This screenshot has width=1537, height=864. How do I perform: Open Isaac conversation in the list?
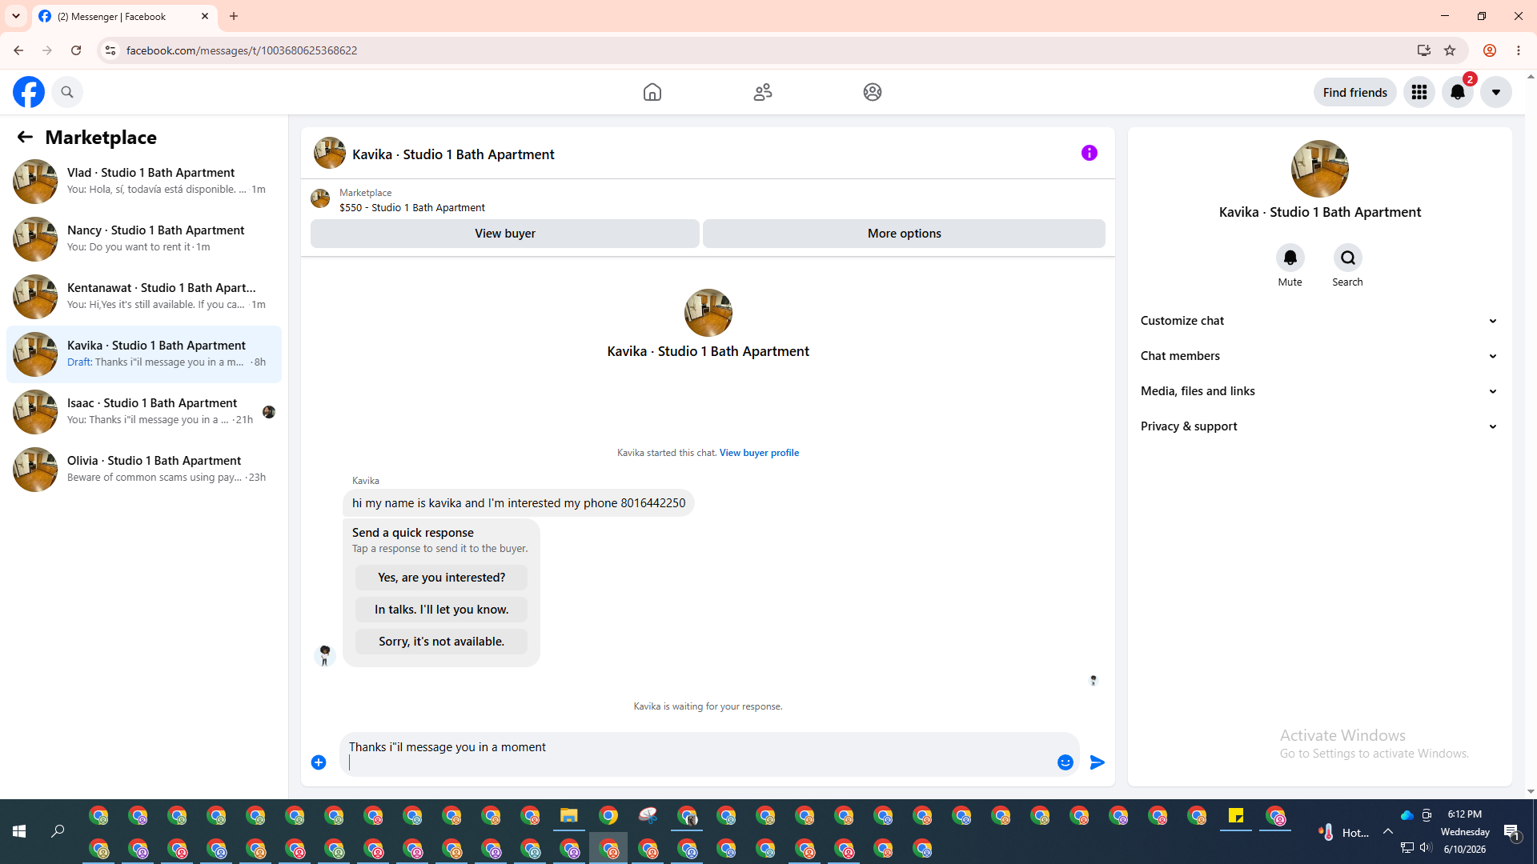(144, 411)
